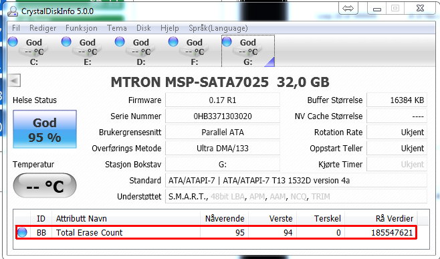The height and width of the screenshot is (259, 440).
Task: Click the NV Cache Størrelse value
Action: coord(397,116)
